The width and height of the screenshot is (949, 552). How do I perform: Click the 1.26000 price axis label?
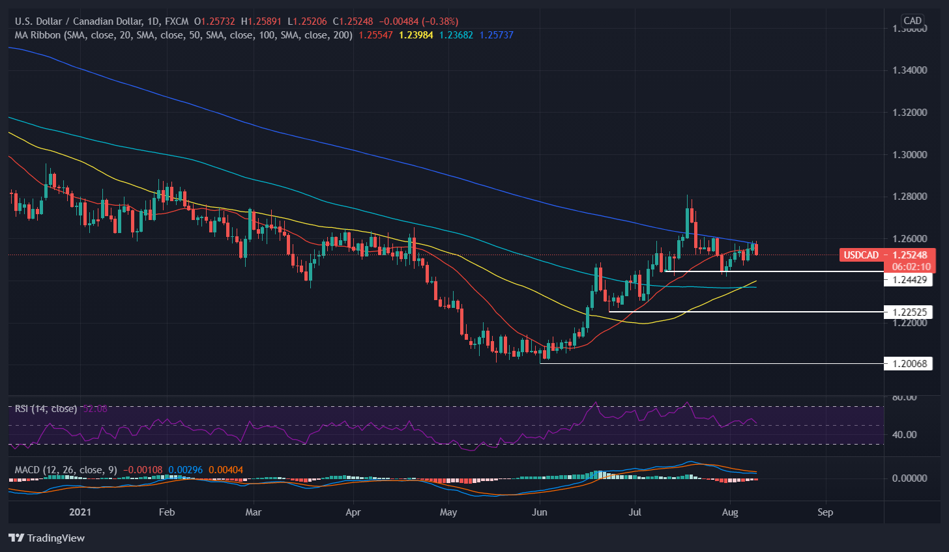(x=909, y=239)
